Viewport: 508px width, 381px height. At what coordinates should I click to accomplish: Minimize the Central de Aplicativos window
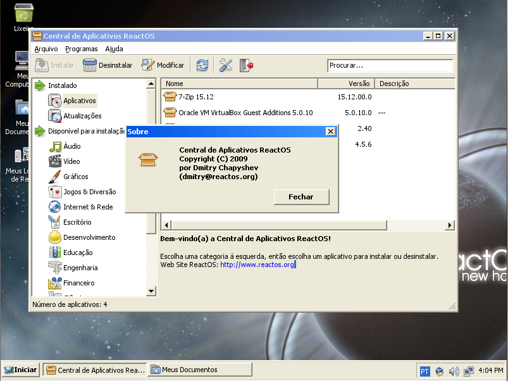pos(428,36)
